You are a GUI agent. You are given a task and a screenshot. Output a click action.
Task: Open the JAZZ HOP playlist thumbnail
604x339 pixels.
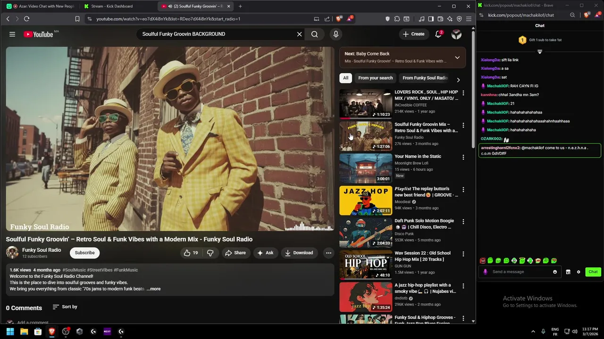(366, 201)
